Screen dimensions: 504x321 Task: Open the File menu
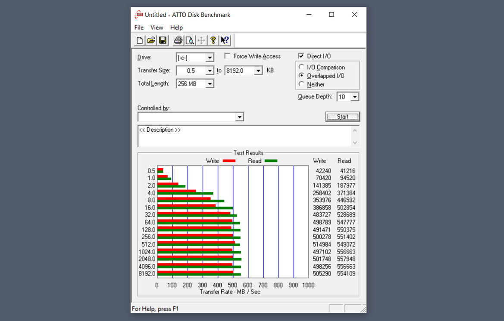coord(139,28)
